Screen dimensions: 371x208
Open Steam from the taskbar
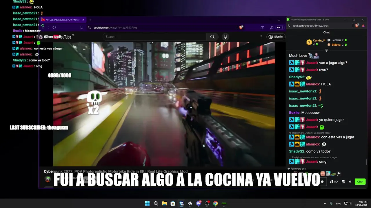coord(190,203)
